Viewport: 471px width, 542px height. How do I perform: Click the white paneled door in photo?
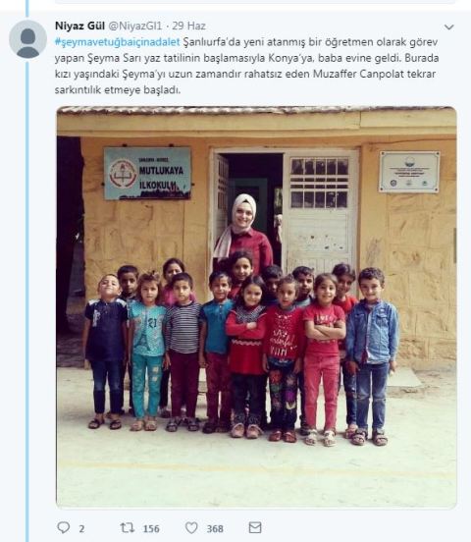pyautogui.click(x=320, y=211)
